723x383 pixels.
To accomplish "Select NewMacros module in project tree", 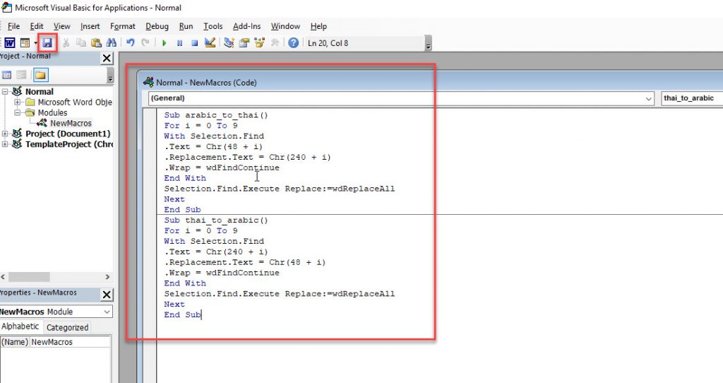I will [70, 123].
